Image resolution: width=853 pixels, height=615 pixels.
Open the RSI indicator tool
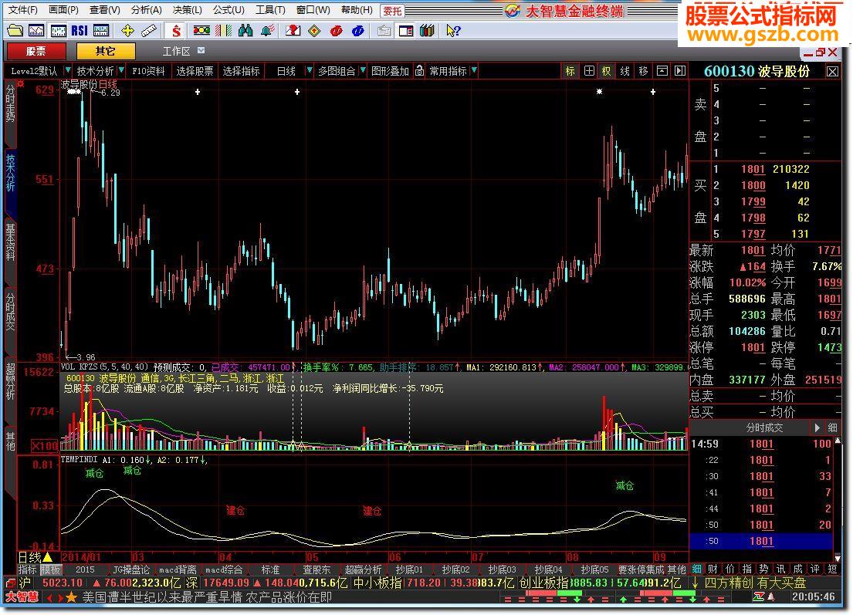[x=80, y=31]
